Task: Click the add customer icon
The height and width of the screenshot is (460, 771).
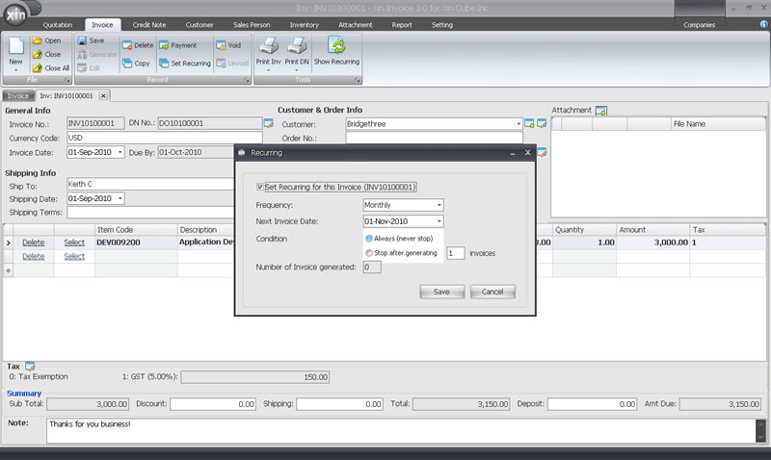Action: click(529, 124)
